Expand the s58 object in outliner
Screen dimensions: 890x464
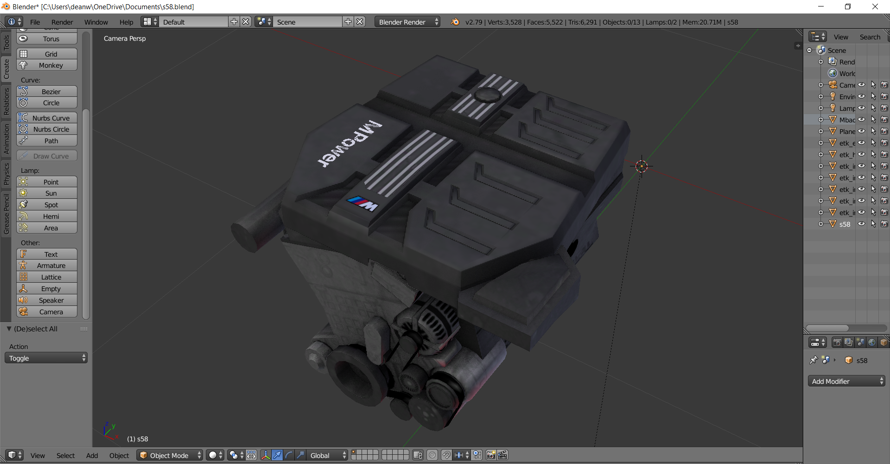pos(821,224)
